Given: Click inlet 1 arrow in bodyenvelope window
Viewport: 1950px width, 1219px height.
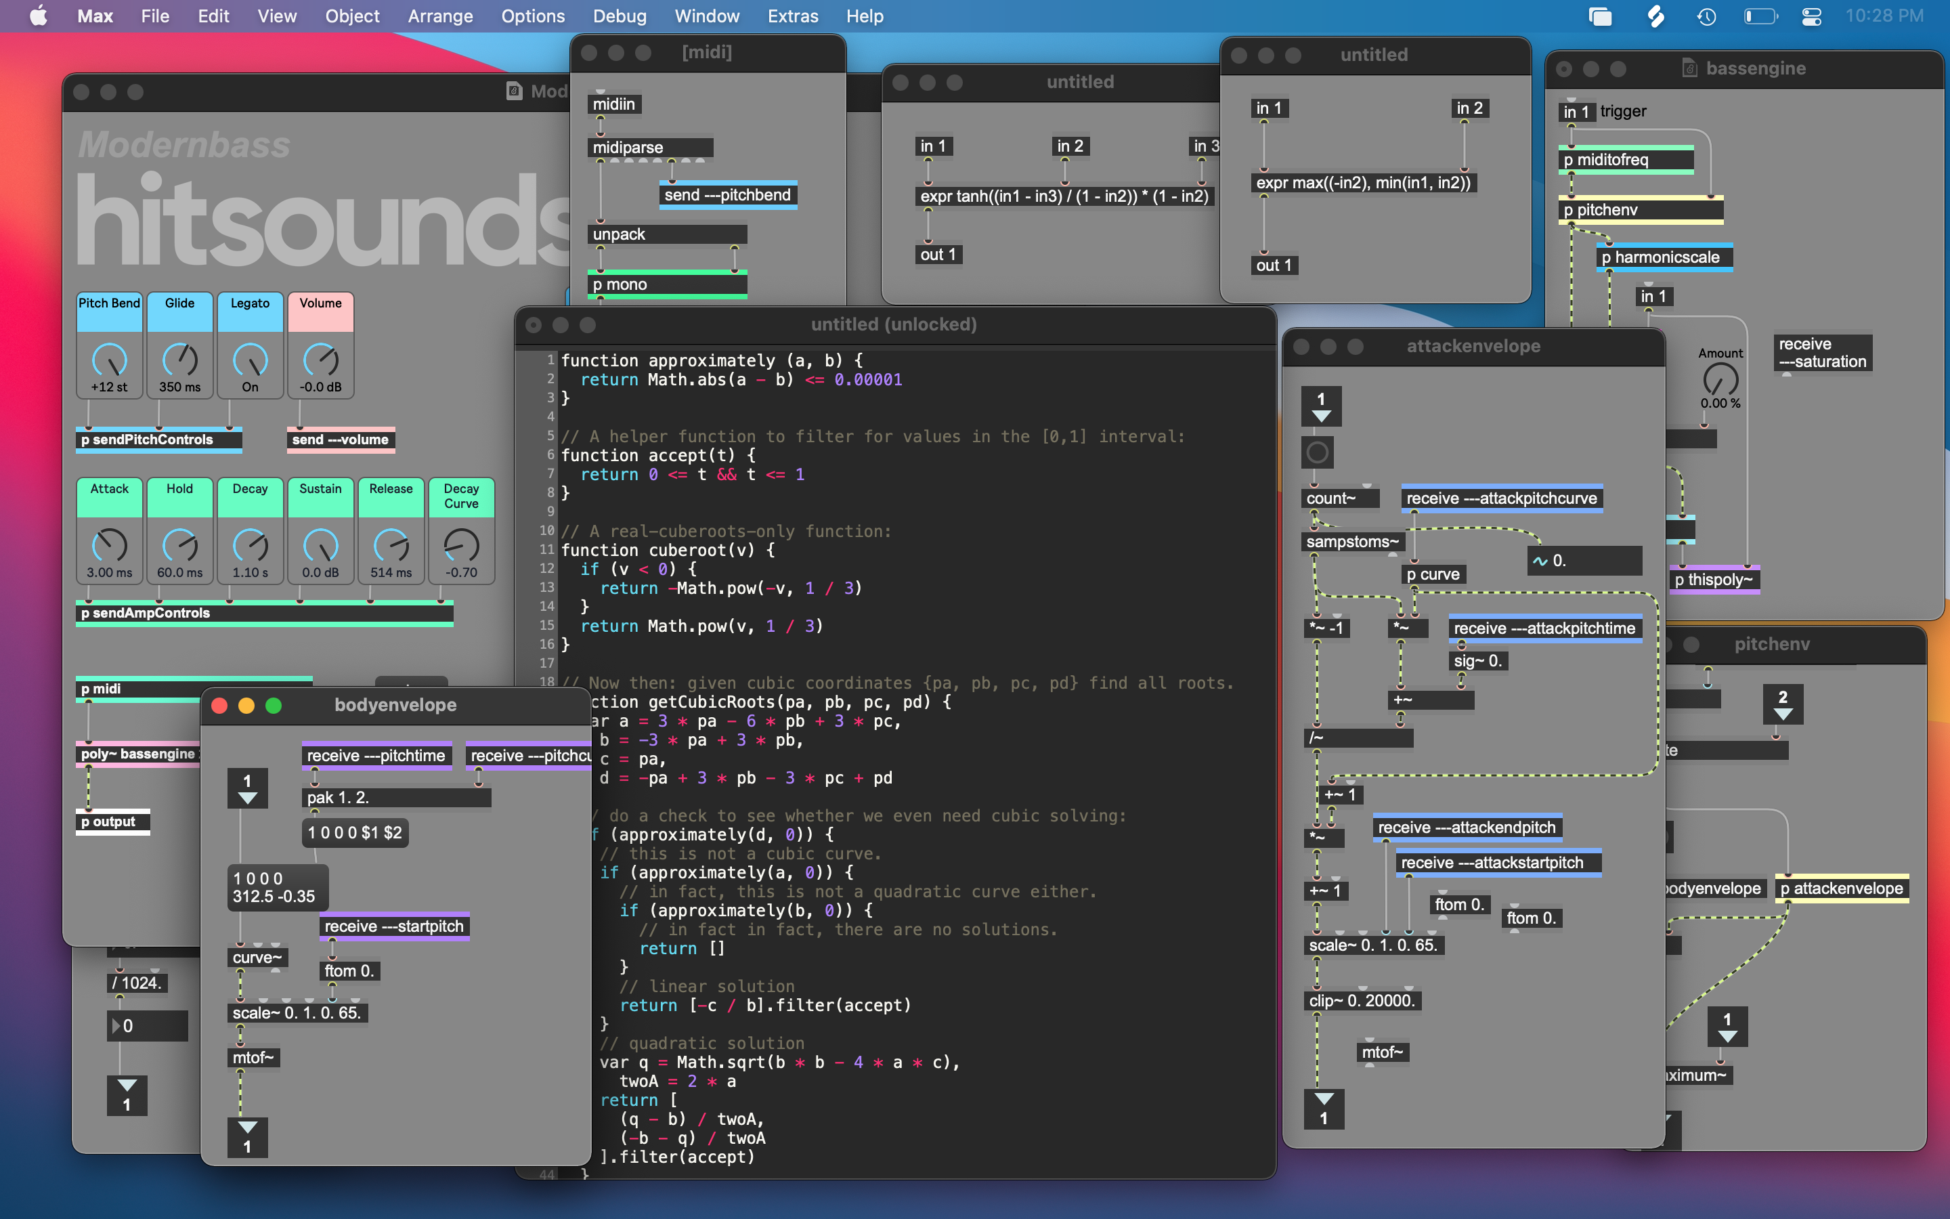Looking at the screenshot, I should click(x=247, y=788).
